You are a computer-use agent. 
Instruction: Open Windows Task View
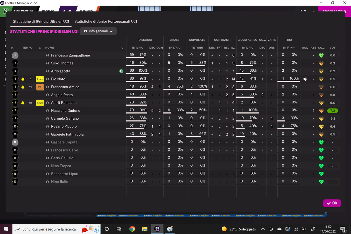[x=119, y=229]
